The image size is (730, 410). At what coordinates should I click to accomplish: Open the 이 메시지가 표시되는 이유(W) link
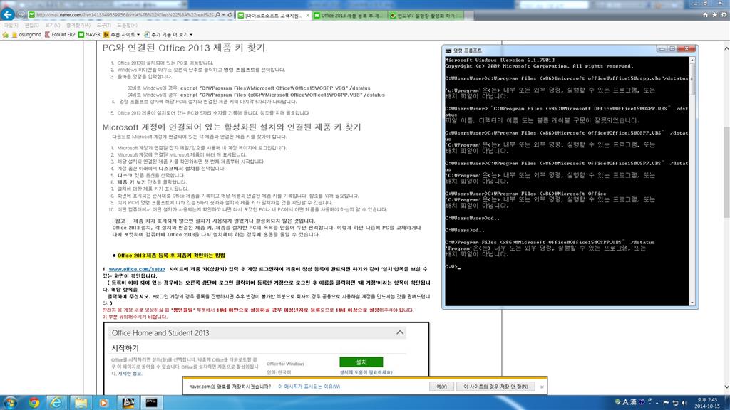(x=309, y=387)
